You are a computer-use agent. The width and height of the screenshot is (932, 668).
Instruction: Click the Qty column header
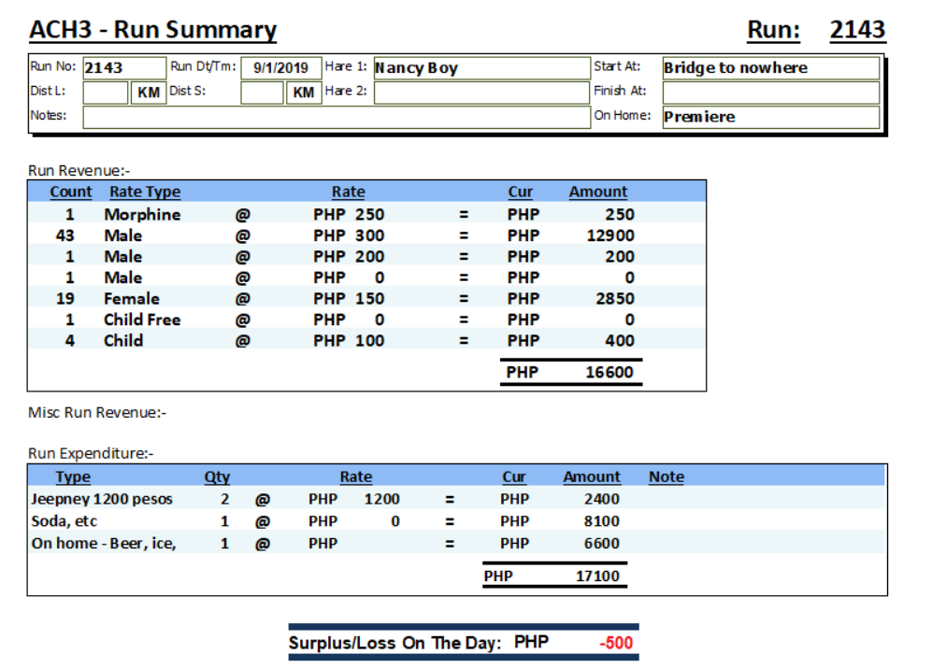(x=217, y=476)
